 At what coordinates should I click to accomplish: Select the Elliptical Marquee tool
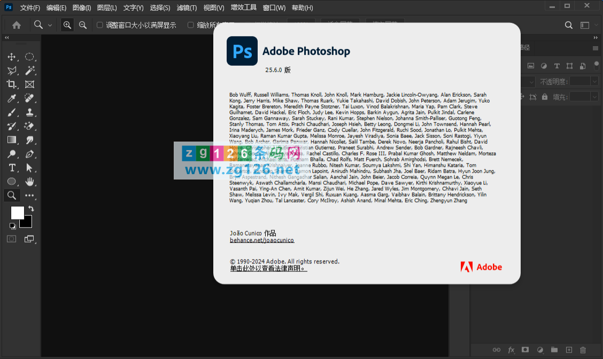point(29,57)
